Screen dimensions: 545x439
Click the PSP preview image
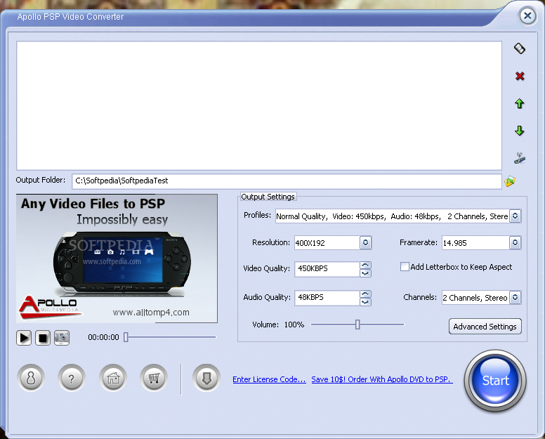(x=117, y=258)
